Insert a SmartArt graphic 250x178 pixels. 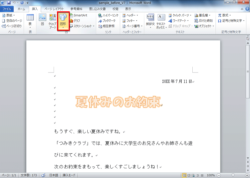[x=79, y=15]
